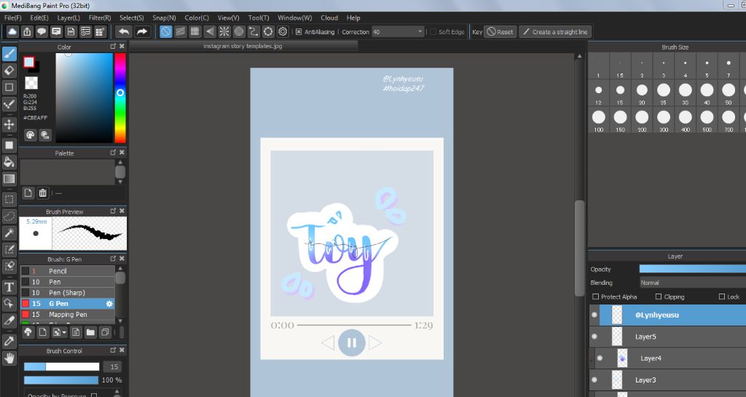Screen dimensions: 746x397
Task: Select the Hand tool
Action: tap(9, 358)
